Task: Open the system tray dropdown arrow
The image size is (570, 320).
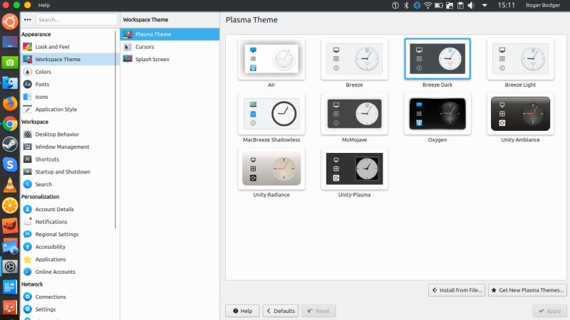Action: tap(484, 5)
